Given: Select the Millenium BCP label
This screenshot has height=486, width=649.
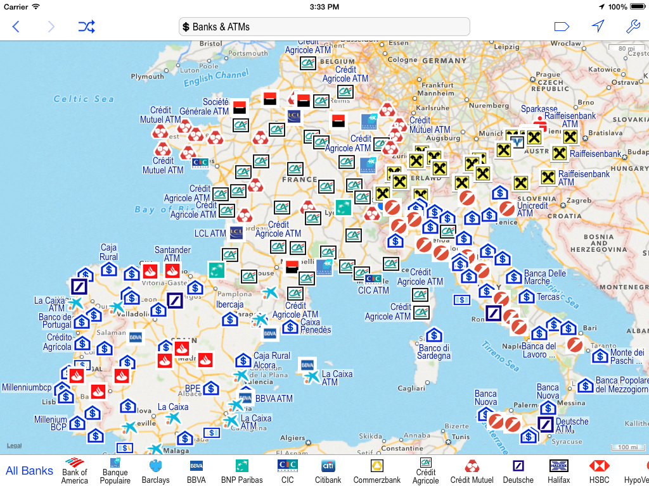Looking at the screenshot, I should (51, 423).
